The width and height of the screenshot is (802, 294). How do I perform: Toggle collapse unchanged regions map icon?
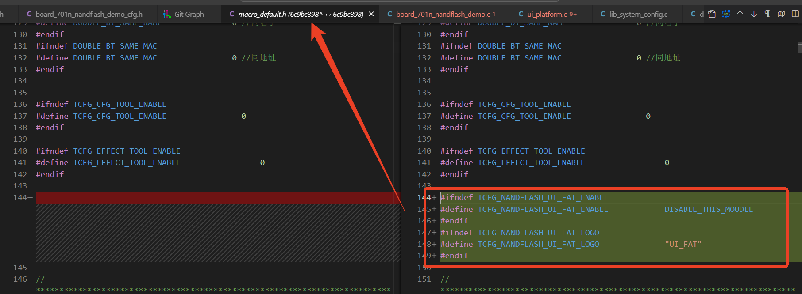pyautogui.click(x=781, y=14)
